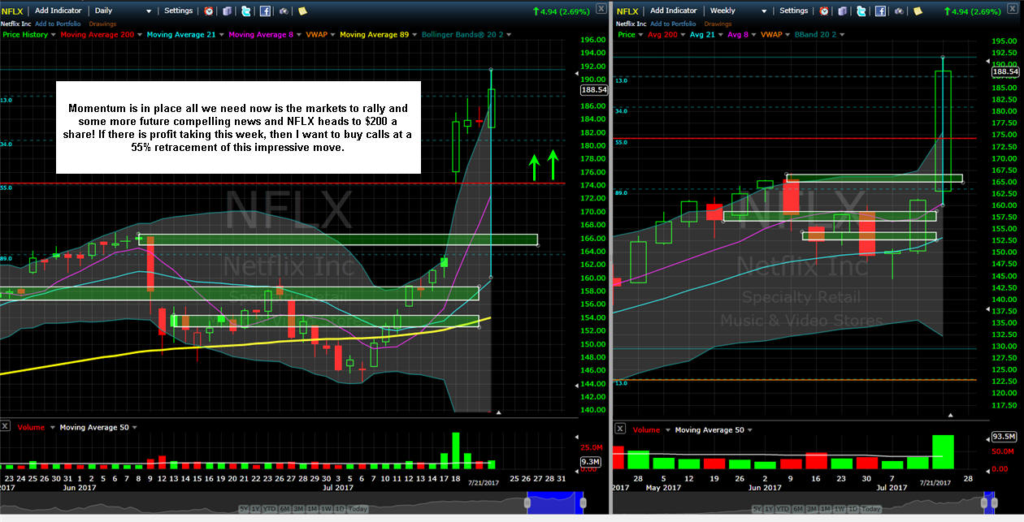Click the camera snapshot icon in daily chart
Image resolution: width=1024 pixels, height=522 pixels.
pyautogui.click(x=284, y=11)
